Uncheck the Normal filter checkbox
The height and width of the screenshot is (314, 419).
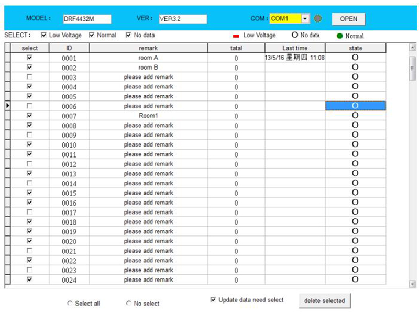[92, 36]
